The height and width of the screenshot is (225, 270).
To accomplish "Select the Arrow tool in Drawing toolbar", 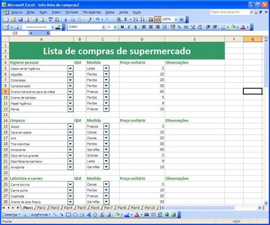I will (x=62, y=215).
